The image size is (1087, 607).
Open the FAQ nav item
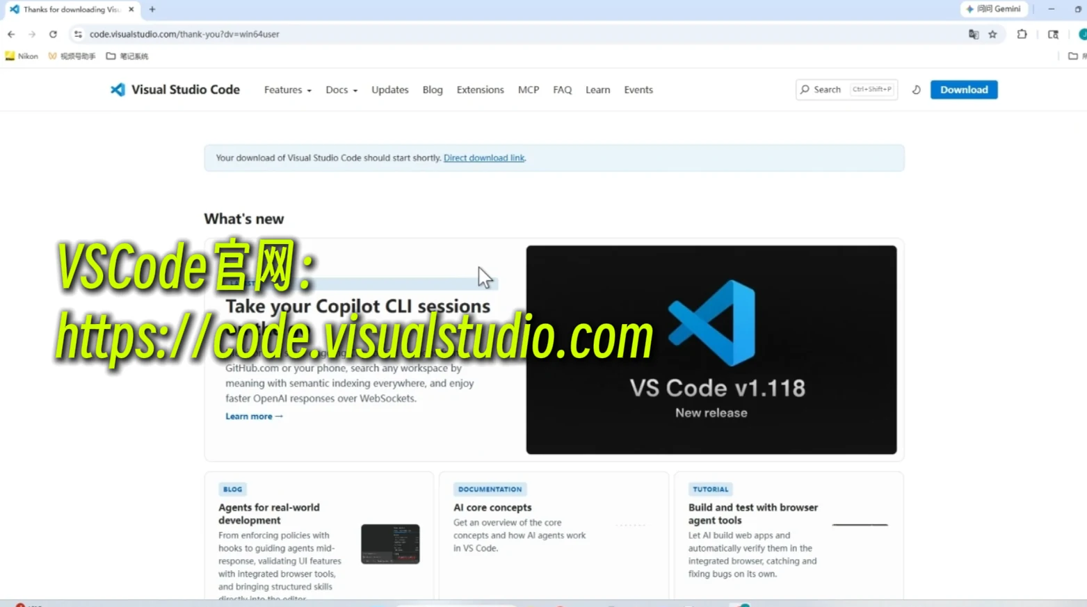563,90
